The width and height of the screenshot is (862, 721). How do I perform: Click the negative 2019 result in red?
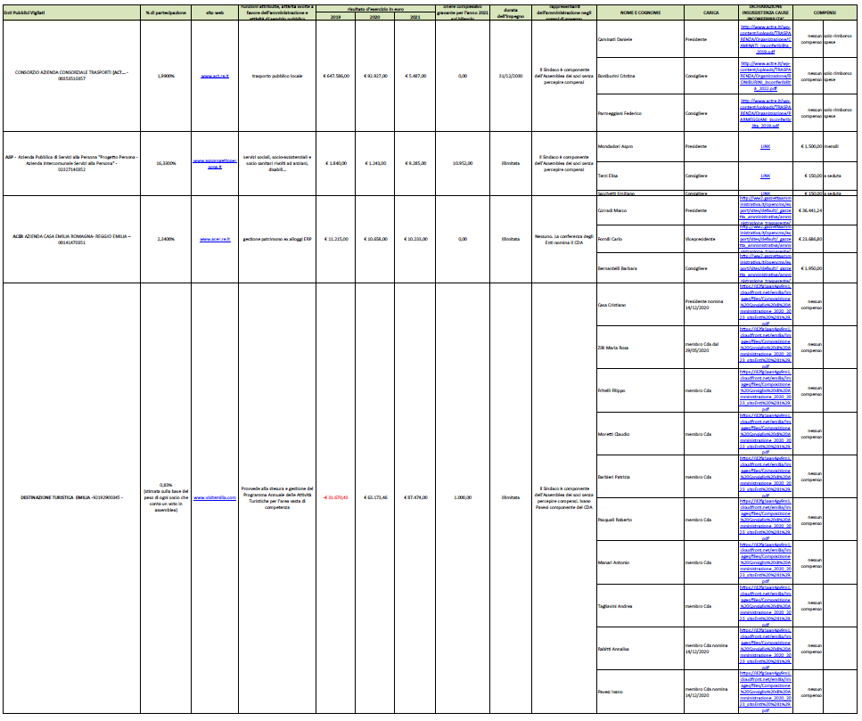pyautogui.click(x=336, y=497)
